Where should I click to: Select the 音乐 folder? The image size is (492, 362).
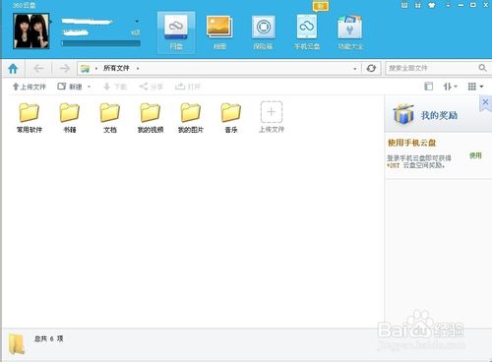[231, 117]
